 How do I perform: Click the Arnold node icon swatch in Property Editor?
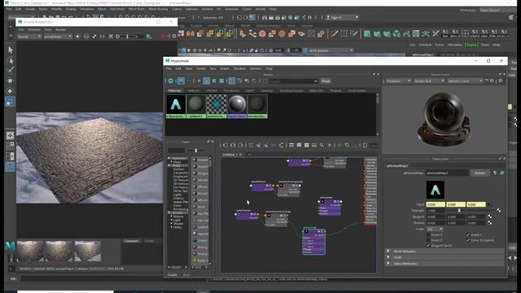(x=436, y=190)
